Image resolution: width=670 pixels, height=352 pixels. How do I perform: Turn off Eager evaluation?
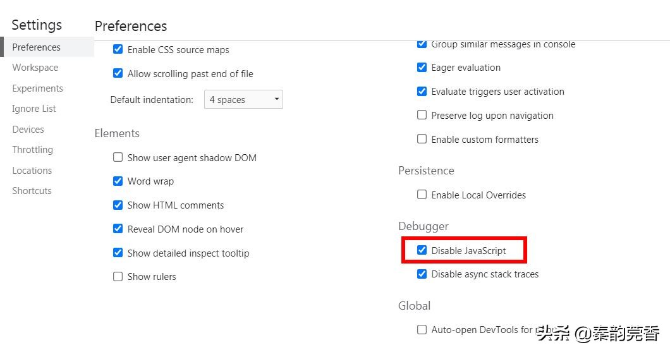(422, 68)
